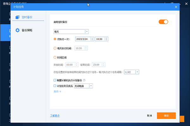Click the 确定 button
The height and width of the screenshot is (126, 190).
tap(166, 116)
